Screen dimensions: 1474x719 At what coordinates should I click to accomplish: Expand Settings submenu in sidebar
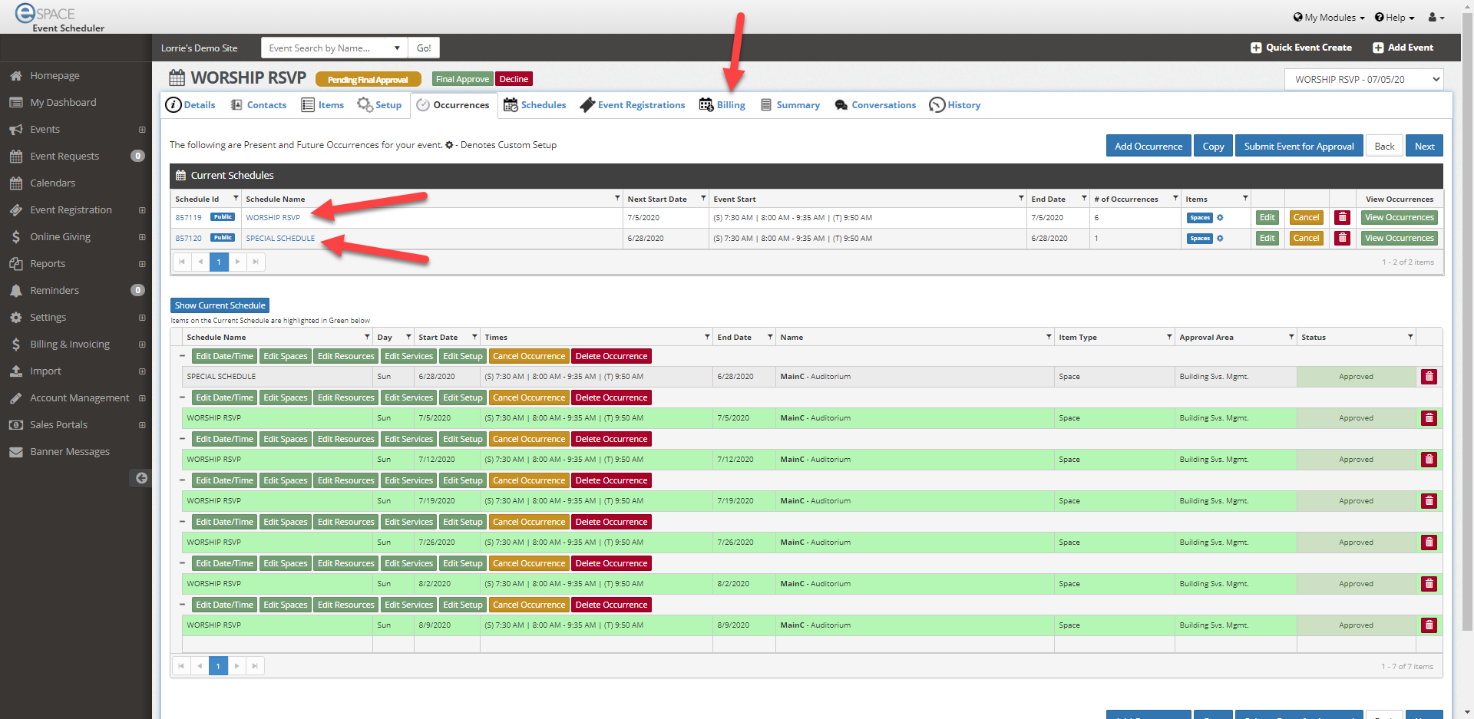tap(142, 318)
